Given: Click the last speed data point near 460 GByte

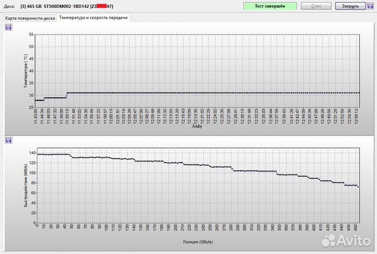Looking at the screenshot, I should pyautogui.click(x=358, y=187).
